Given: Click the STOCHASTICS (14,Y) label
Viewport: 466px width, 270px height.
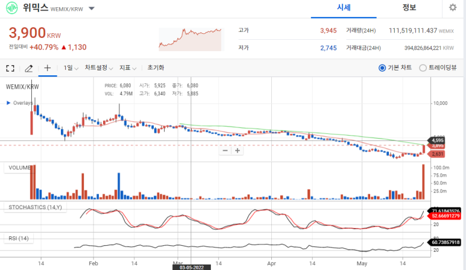Looking at the screenshot, I should point(35,207).
